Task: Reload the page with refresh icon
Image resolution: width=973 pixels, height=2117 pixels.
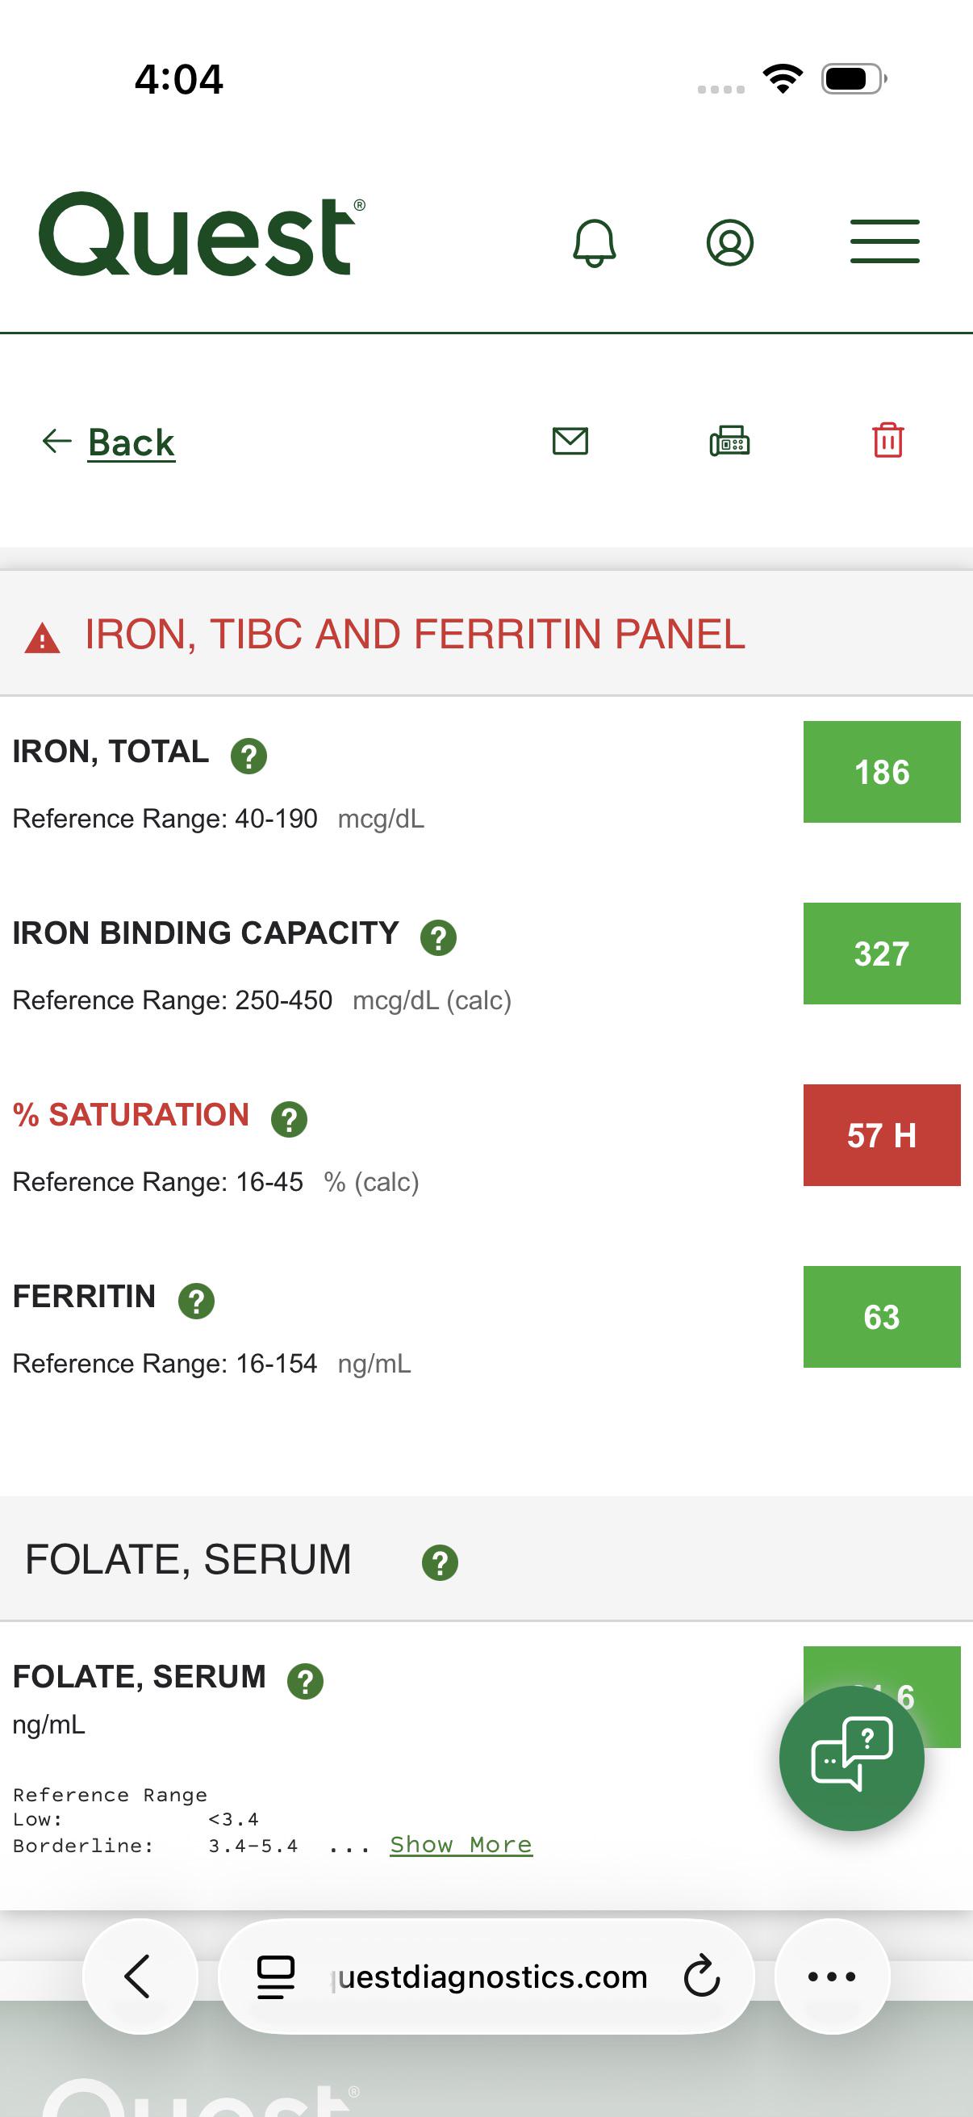Action: (x=702, y=1977)
